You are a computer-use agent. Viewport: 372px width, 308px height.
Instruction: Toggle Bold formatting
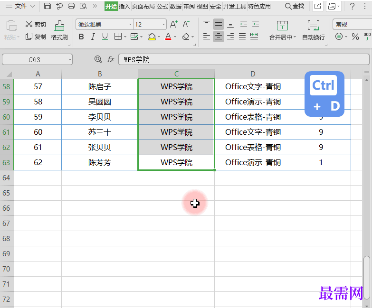81,37
